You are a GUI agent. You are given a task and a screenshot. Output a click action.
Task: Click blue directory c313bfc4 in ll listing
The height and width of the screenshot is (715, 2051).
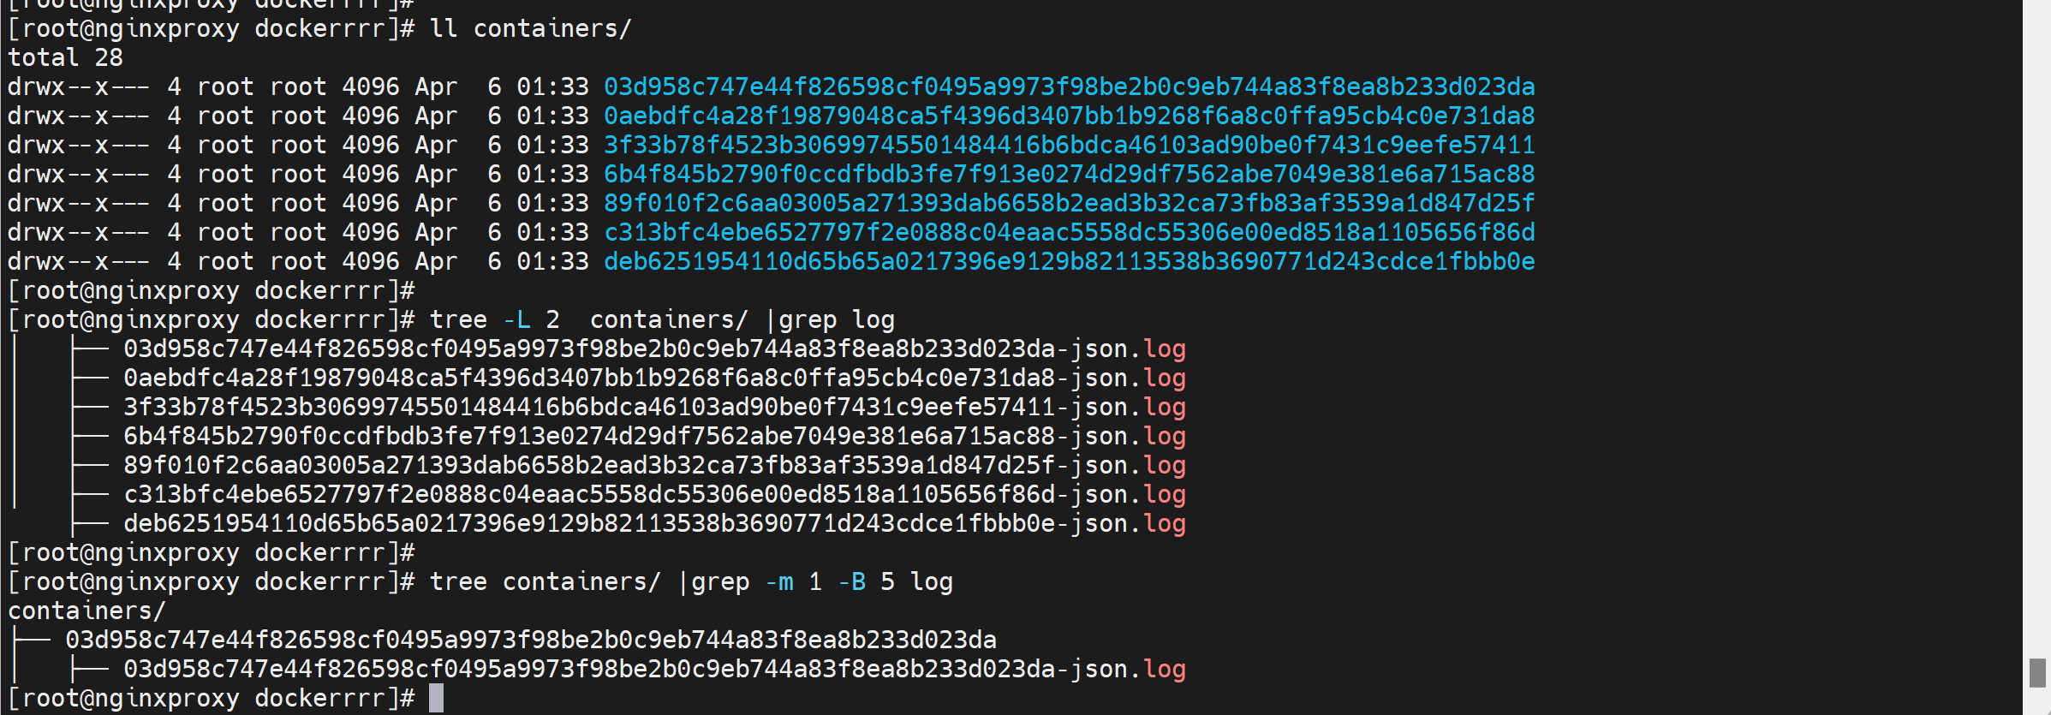tap(1069, 232)
